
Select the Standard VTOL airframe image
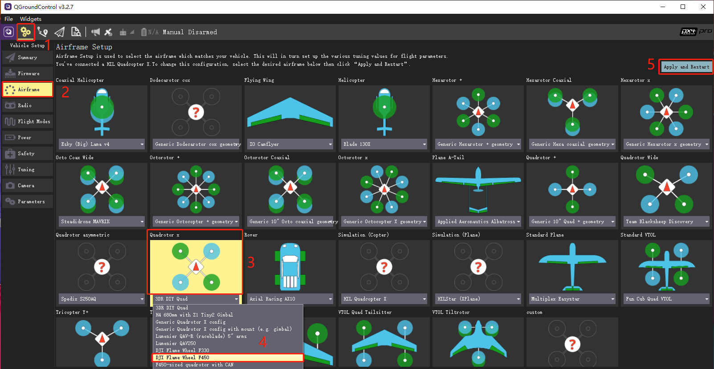pyautogui.click(x=666, y=266)
